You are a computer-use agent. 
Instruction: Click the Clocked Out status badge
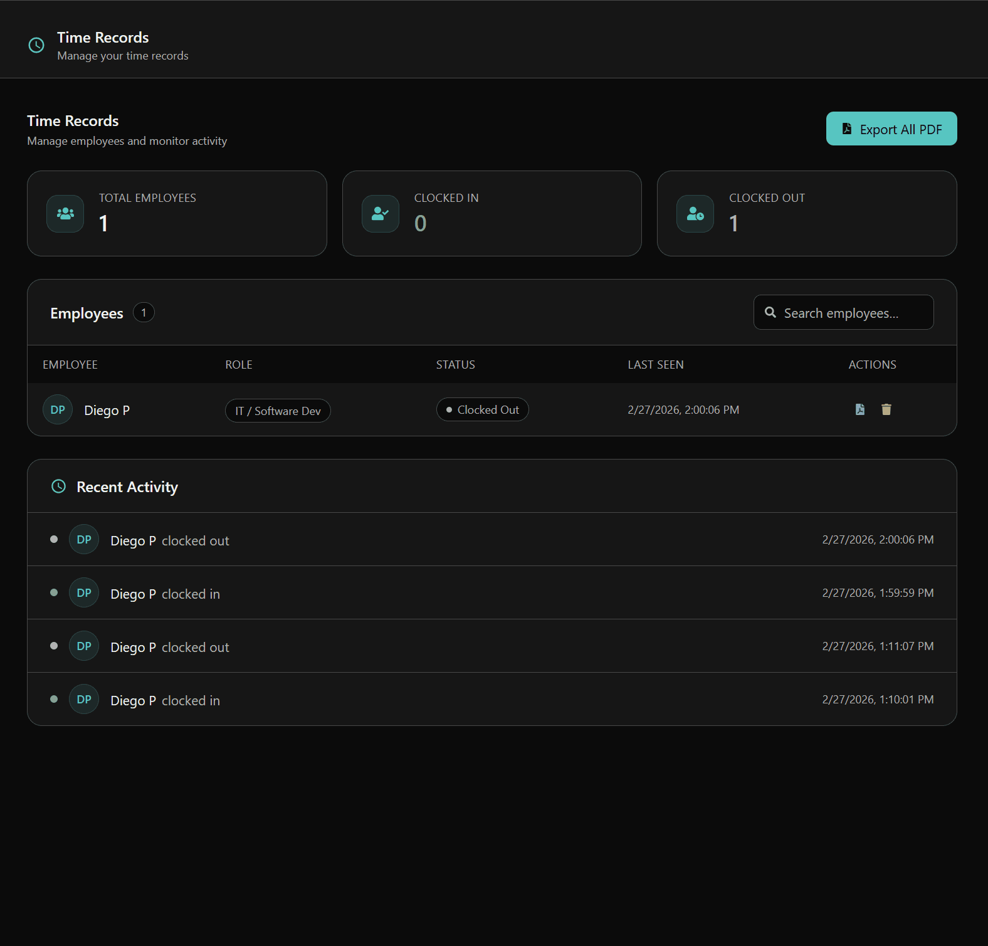pyautogui.click(x=482, y=410)
